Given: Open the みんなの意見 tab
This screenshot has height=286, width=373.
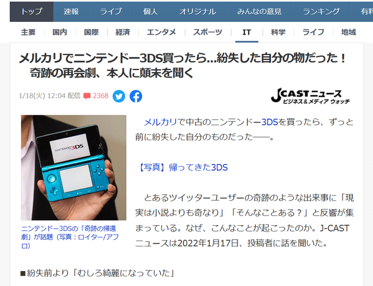Looking at the screenshot, I should 259,11.
